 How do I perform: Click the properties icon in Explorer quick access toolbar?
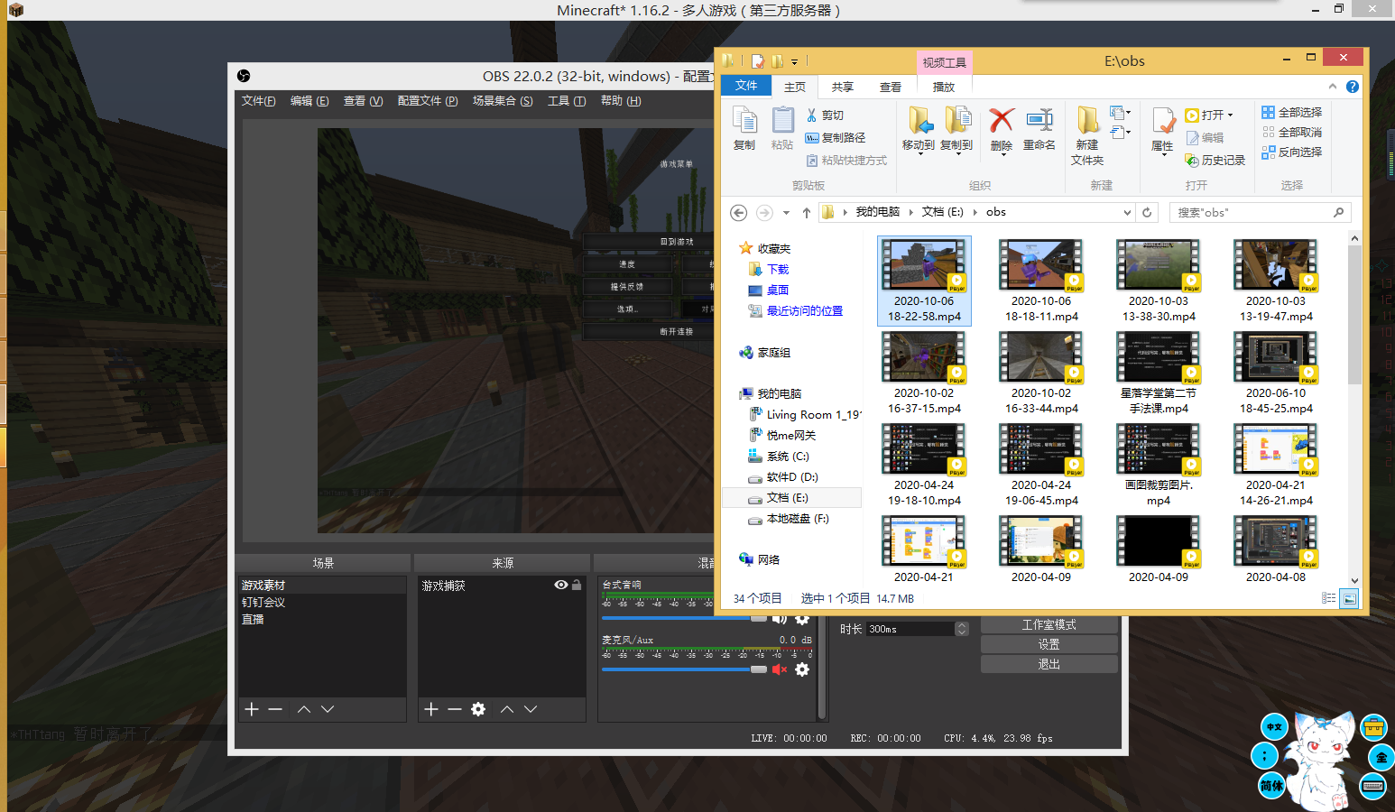[758, 61]
